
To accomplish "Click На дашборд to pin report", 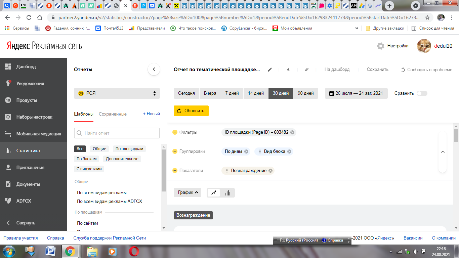I will 337,70.
